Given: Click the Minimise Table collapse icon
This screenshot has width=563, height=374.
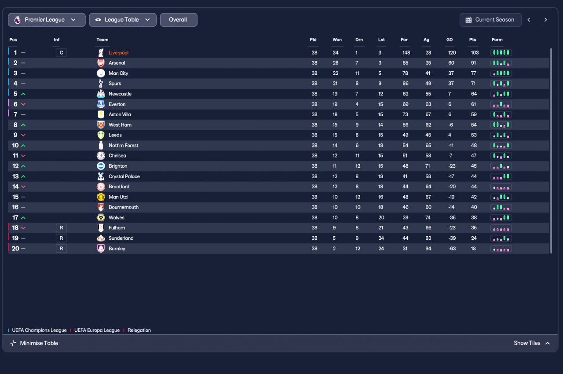Looking at the screenshot, I should point(13,343).
